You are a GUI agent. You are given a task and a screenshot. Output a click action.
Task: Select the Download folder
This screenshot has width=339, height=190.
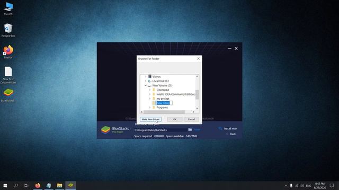point(163,90)
